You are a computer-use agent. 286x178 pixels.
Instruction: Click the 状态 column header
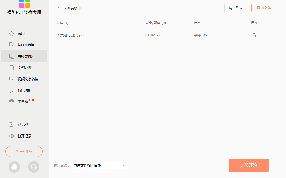click(x=197, y=23)
